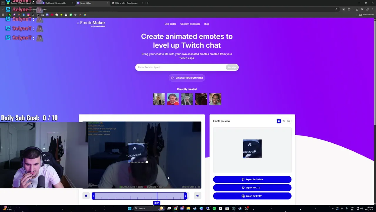376x212 pixels.
Task: Open fifth recently created emote thumbnail
Action: [x=215, y=99]
